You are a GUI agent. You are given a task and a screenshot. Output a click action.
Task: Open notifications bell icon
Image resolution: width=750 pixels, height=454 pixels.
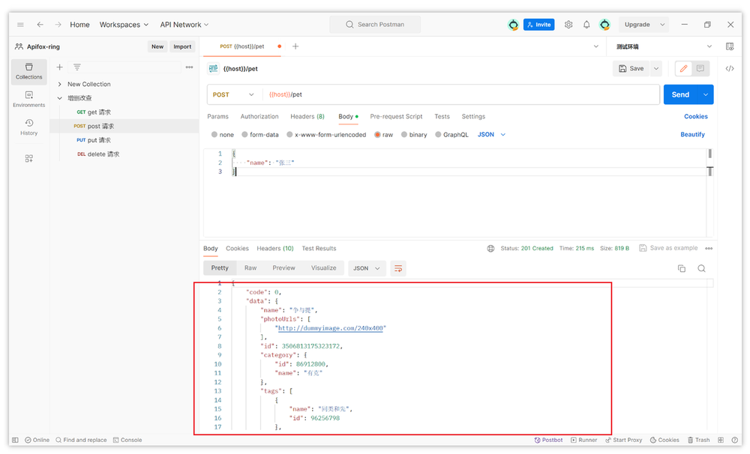[586, 25]
